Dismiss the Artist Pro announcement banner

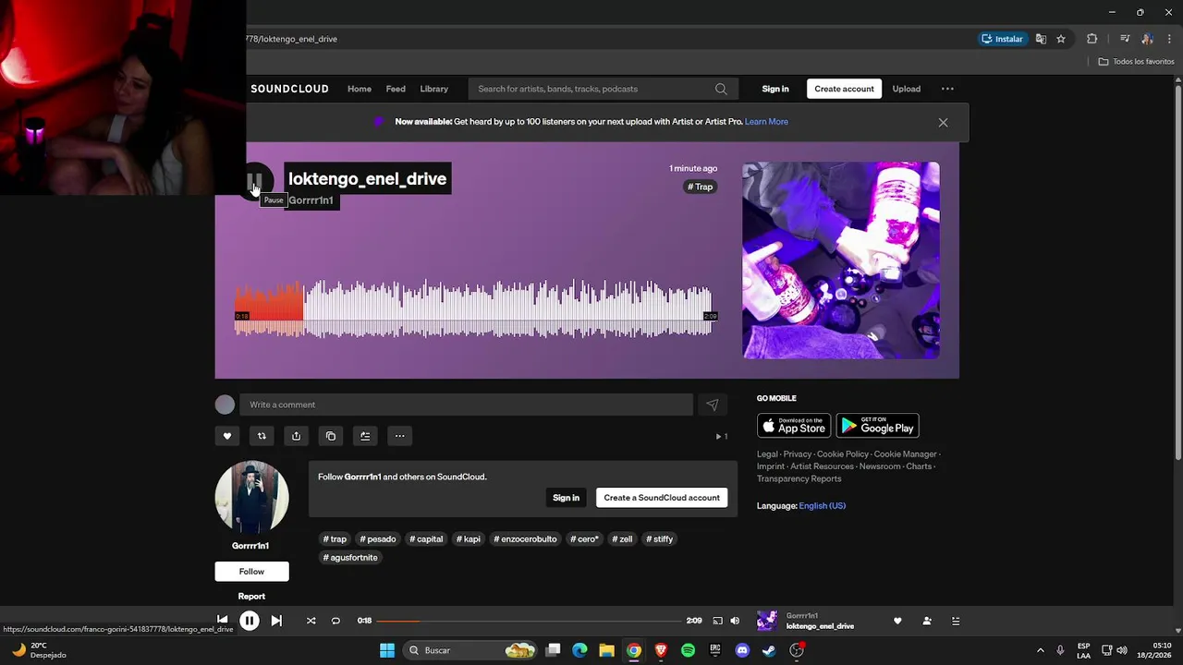coord(943,122)
